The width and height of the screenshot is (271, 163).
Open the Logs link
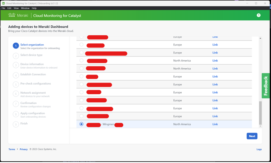[x=259, y=149]
